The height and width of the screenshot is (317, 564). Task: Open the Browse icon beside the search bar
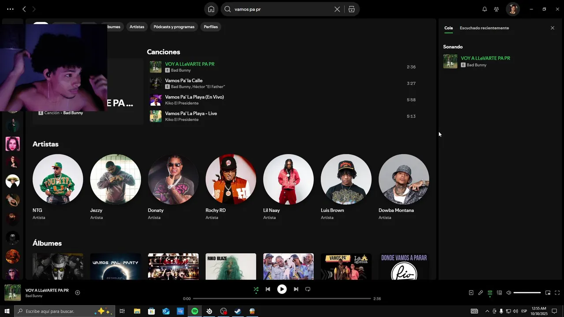click(x=352, y=9)
